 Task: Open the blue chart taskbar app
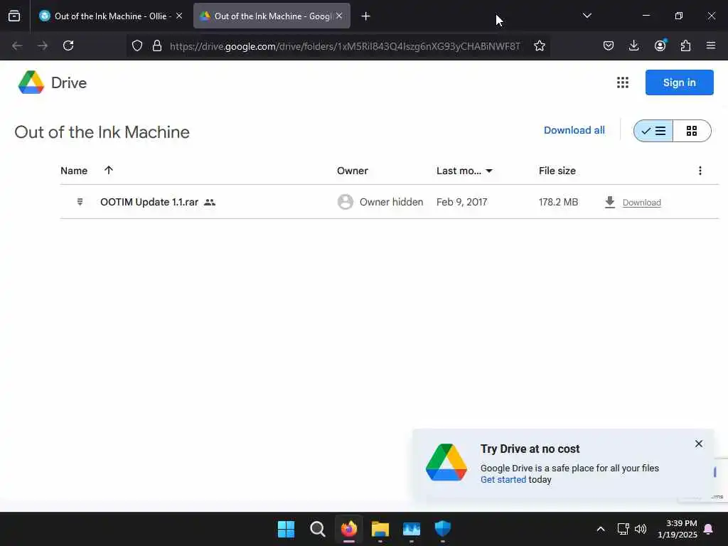tap(412, 529)
